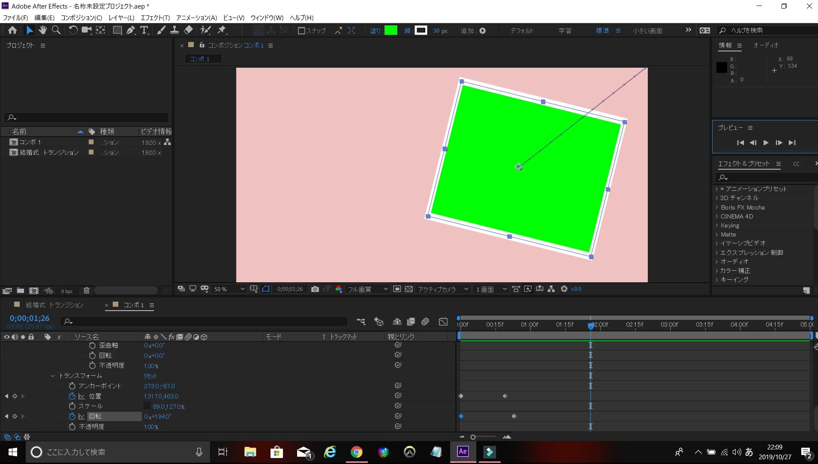Select the Type text tool
The height and width of the screenshot is (464, 818).
(x=144, y=30)
